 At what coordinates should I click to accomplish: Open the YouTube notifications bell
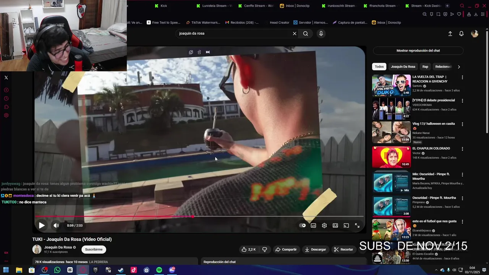(x=461, y=34)
